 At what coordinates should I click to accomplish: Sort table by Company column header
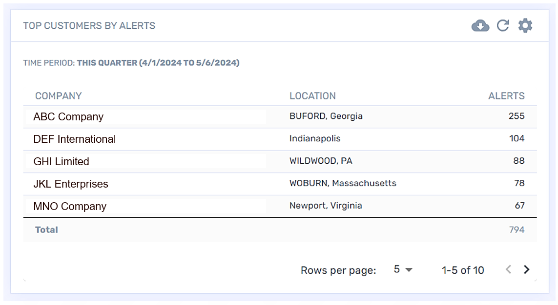tap(59, 96)
